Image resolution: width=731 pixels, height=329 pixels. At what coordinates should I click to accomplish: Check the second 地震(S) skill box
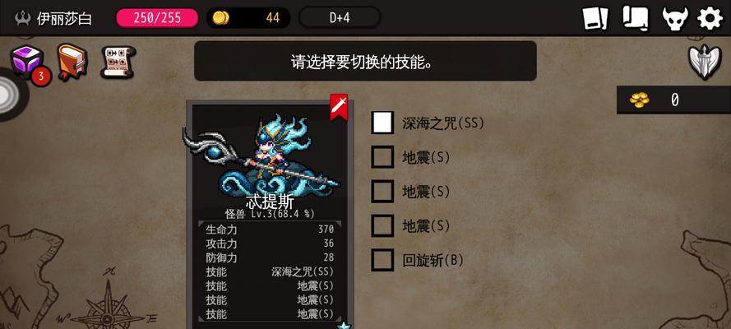pos(382,192)
